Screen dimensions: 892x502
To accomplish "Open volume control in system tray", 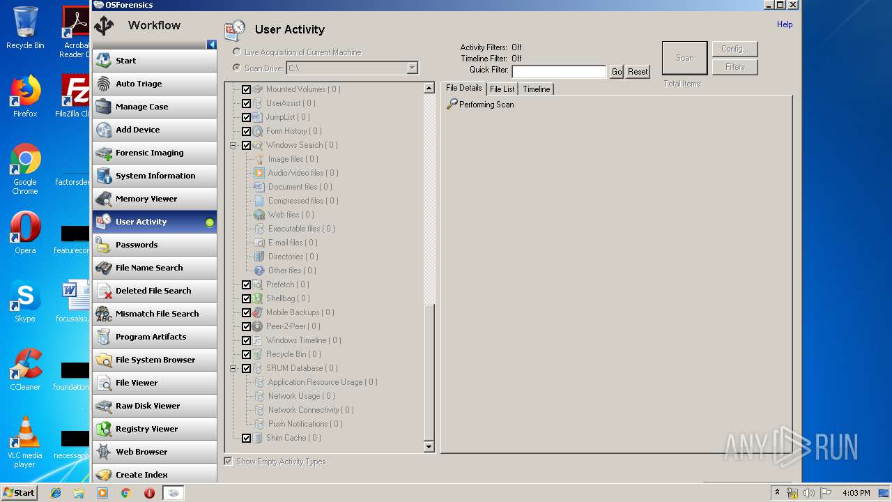I will (808, 493).
